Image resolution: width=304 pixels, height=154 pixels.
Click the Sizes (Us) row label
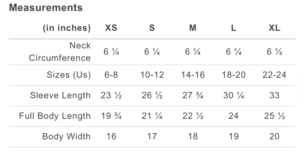click(69, 75)
